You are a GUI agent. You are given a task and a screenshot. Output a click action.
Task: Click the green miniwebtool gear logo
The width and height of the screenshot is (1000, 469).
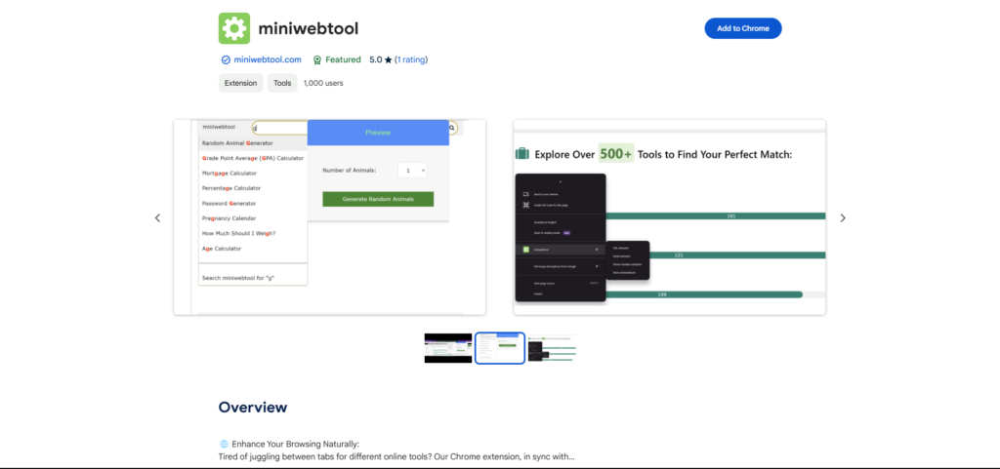(x=234, y=28)
